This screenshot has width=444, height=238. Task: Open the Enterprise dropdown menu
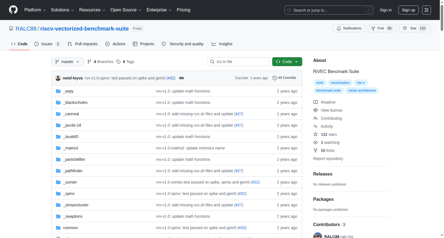(x=159, y=10)
